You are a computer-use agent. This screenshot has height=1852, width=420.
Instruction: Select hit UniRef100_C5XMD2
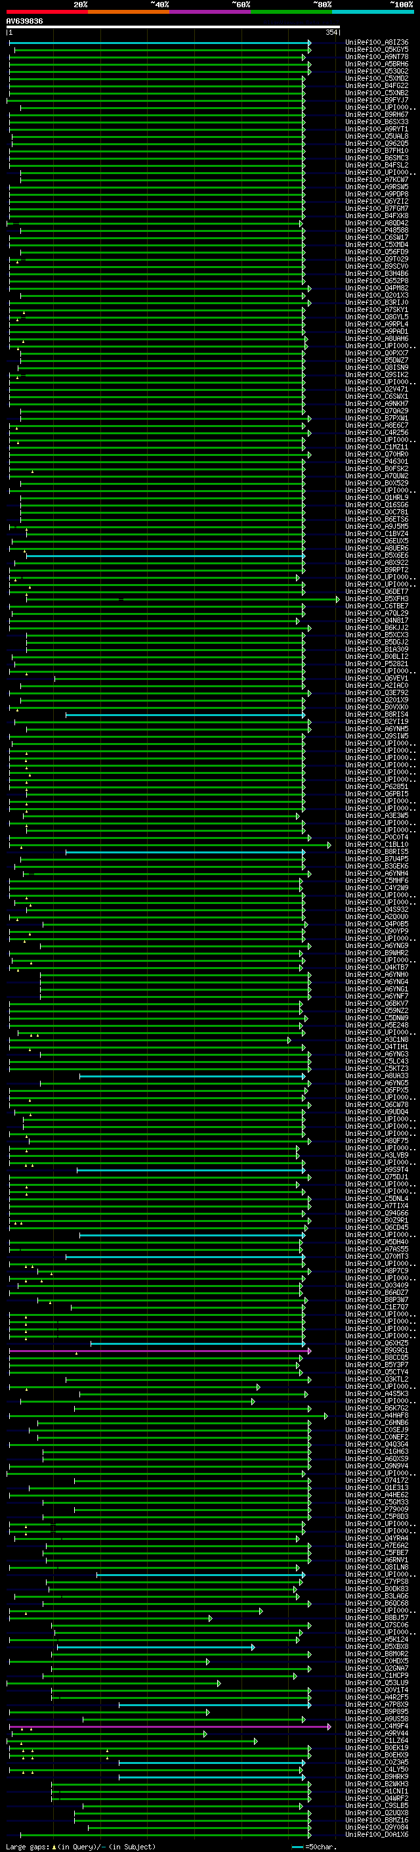pyautogui.click(x=377, y=78)
